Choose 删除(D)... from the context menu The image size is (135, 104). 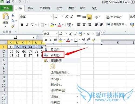pos(62,85)
